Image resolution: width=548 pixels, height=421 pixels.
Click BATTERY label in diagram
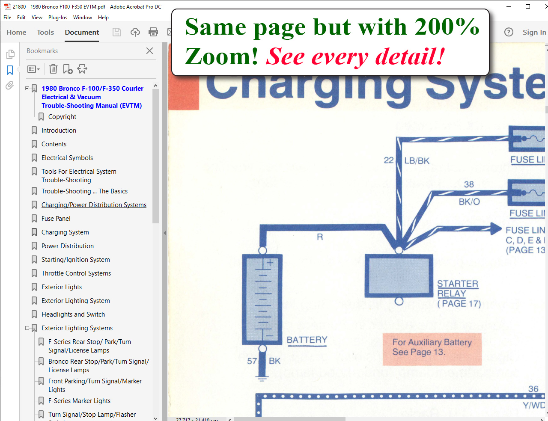307,340
